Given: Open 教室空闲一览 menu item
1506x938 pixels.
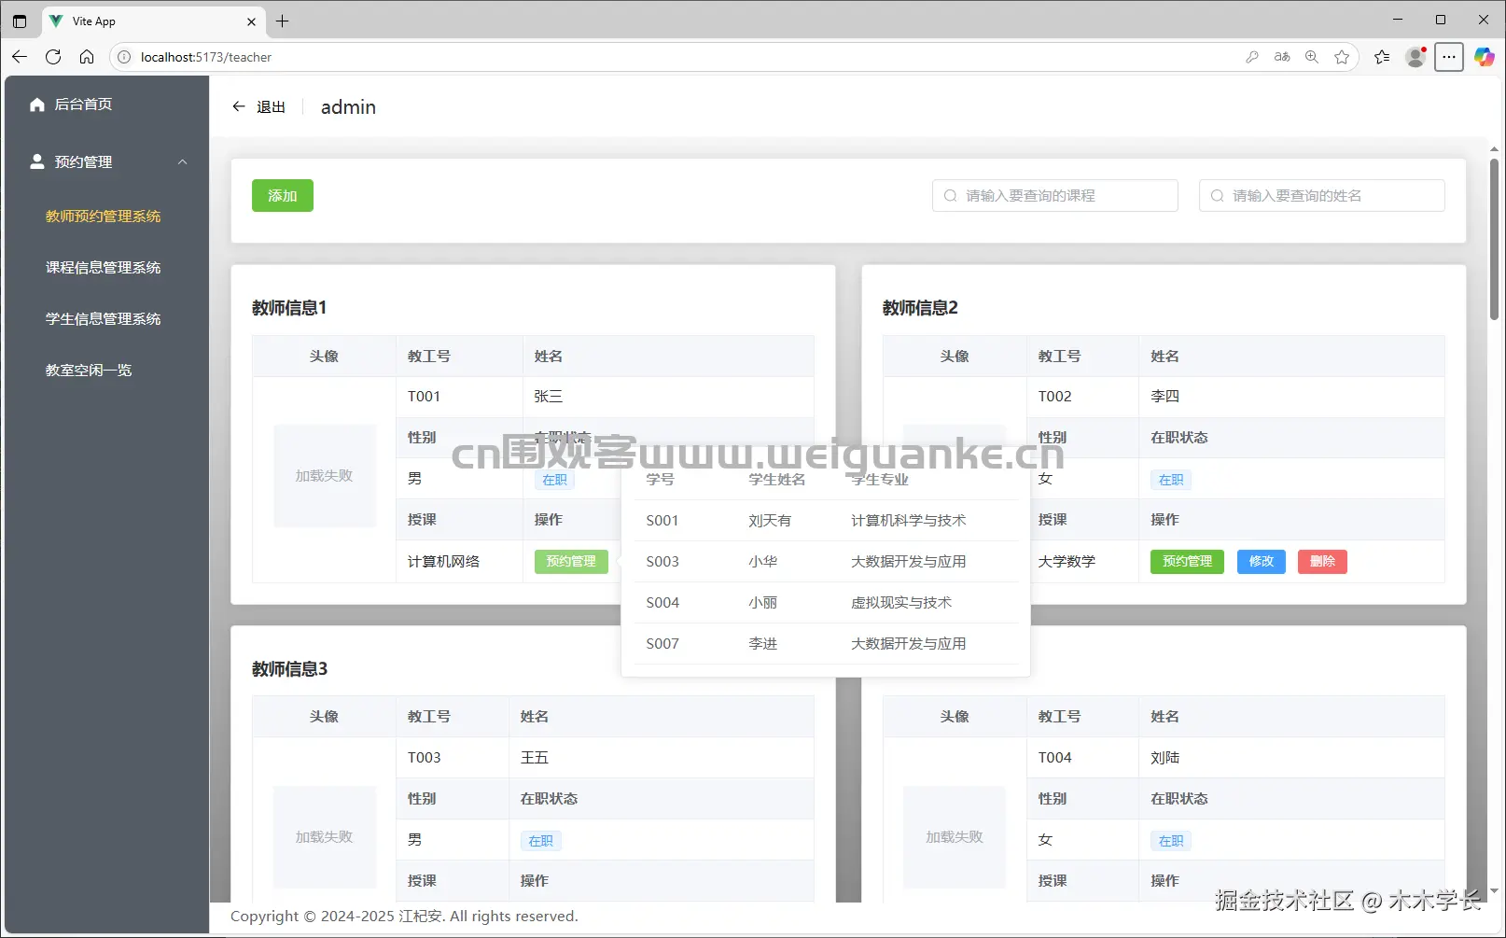Looking at the screenshot, I should pos(89,371).
